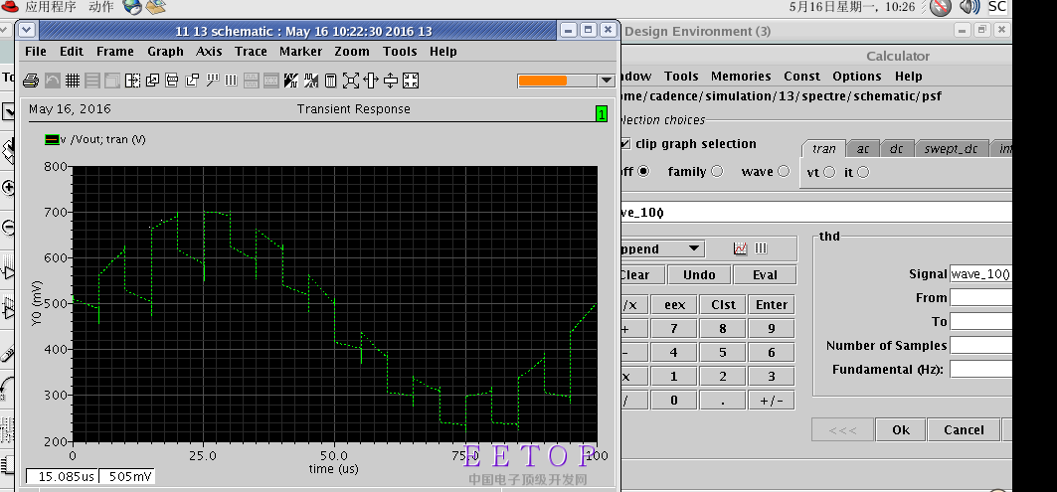The image size is (1057, 492).
Task: Switch to the swept_dc tab
Action: [x=951, y=149]
